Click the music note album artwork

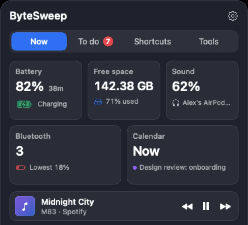(x=25, y=206)
